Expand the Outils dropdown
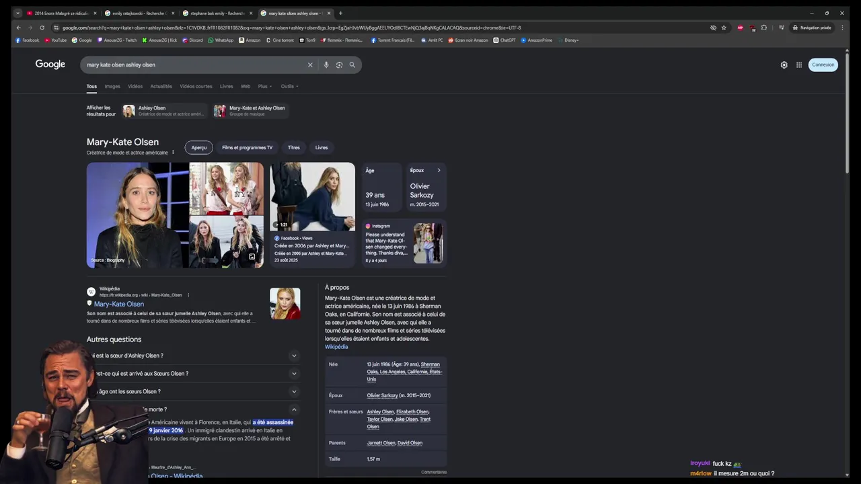861x484 pixels. 290,86
